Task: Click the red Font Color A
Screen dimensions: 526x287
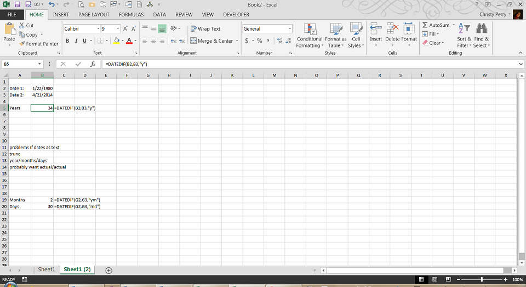Action: pos(129,41)
